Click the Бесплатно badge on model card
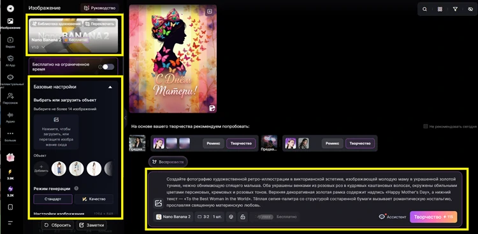478x234 pixels. click(x=76, y=40)
